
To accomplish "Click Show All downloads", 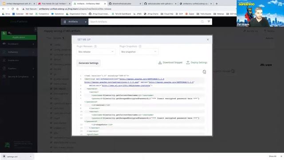I will [x=272, y=156].
